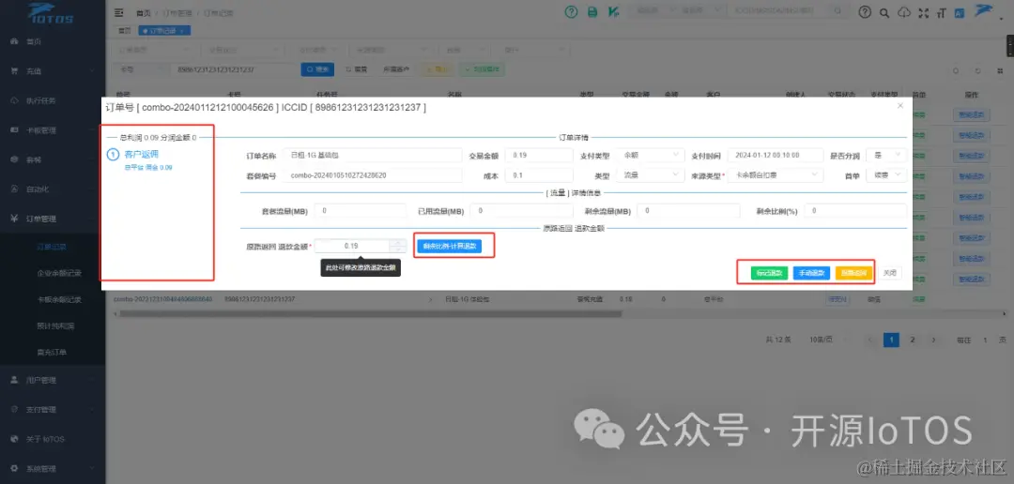Open the 支付类型 dropdown in the order dialog

(650, 155)
